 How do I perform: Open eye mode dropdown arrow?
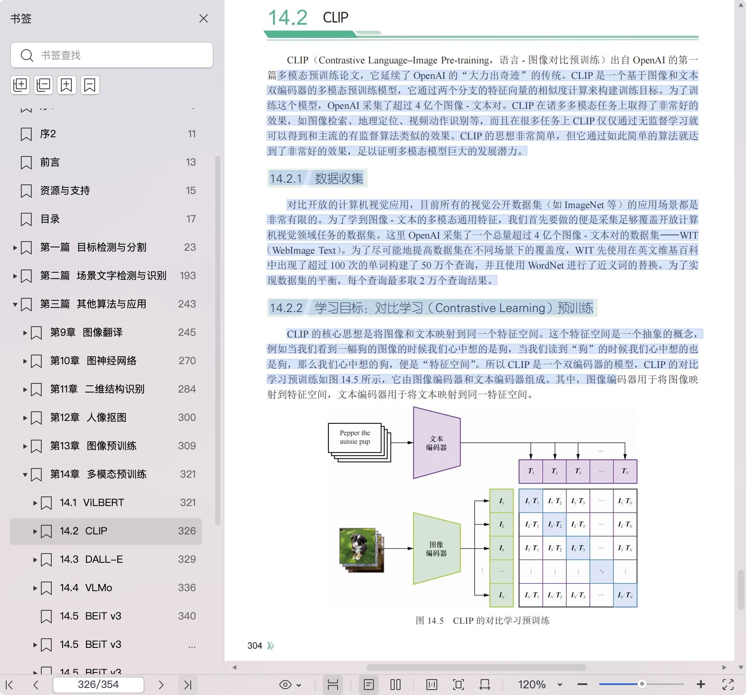pos(299,685)
